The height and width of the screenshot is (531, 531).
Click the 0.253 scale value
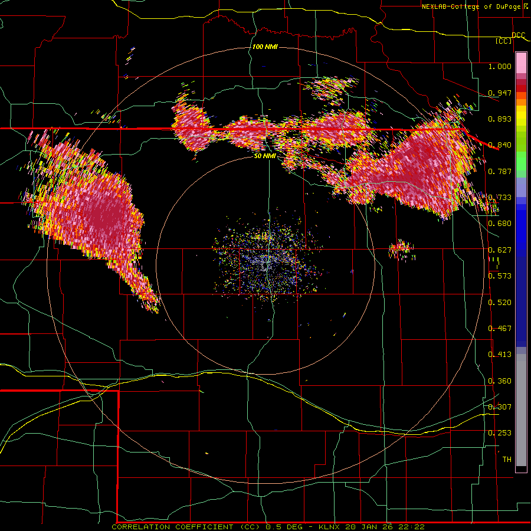[500, 433]
